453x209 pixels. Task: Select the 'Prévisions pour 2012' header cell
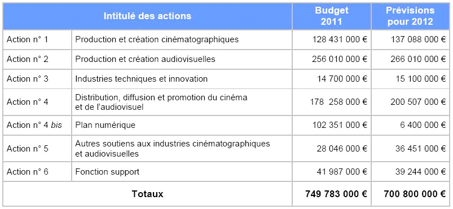tap(410, 16)
